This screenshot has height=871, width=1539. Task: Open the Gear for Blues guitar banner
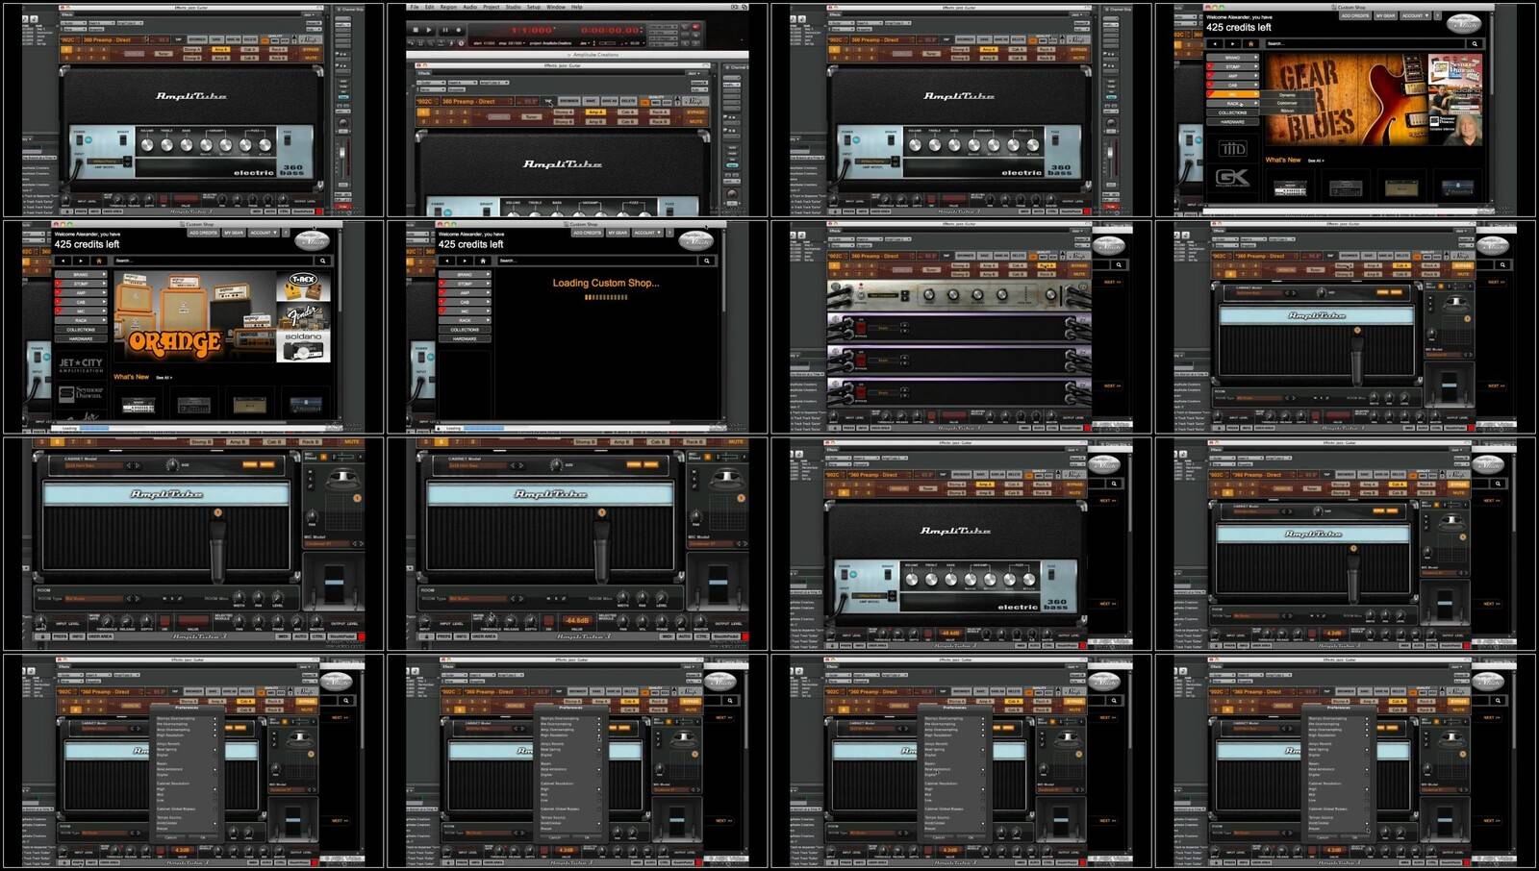[x=1347, y=99]
